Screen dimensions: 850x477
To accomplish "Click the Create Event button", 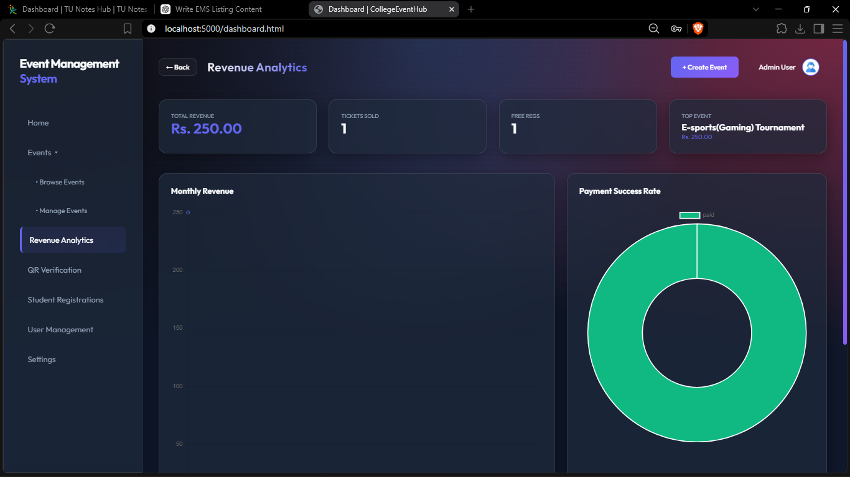I will tap(704, 67).
